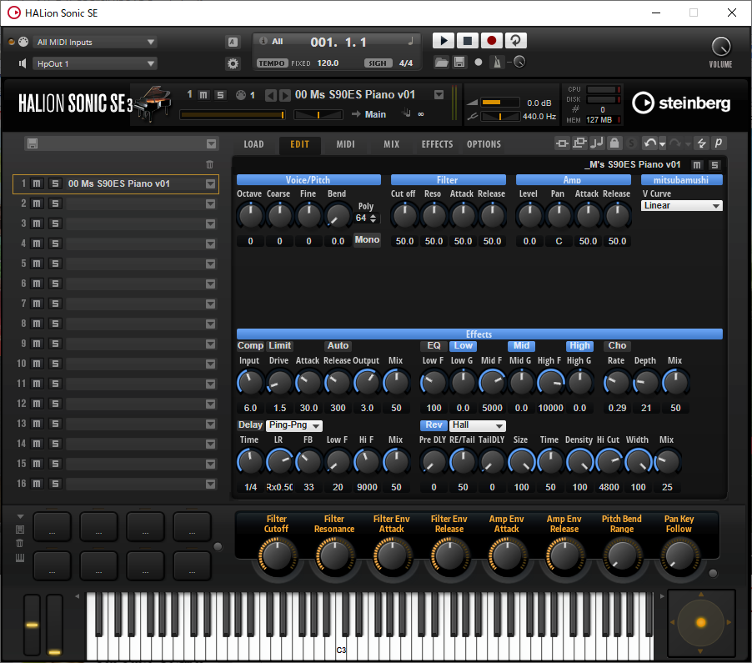Click the MIDI reset lightning icon
Screen dimensions: 752x663
[x=702, y=143]
